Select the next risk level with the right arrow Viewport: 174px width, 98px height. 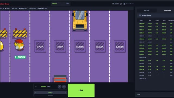66,93
